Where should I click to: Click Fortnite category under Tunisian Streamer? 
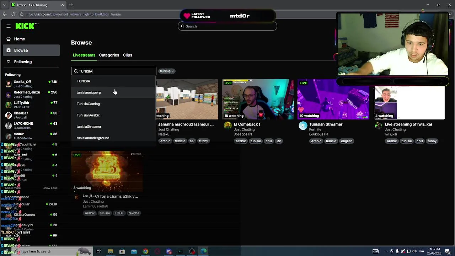315,130
